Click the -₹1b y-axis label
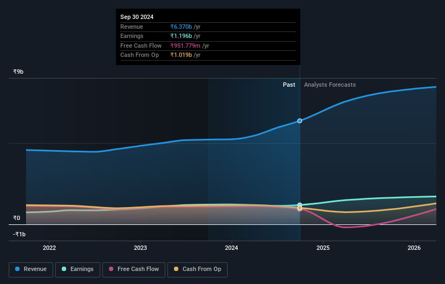The image size is (445, 284). 20,234
